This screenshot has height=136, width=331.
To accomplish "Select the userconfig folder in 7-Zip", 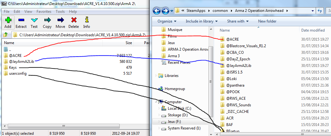I will tap(15, 73).
